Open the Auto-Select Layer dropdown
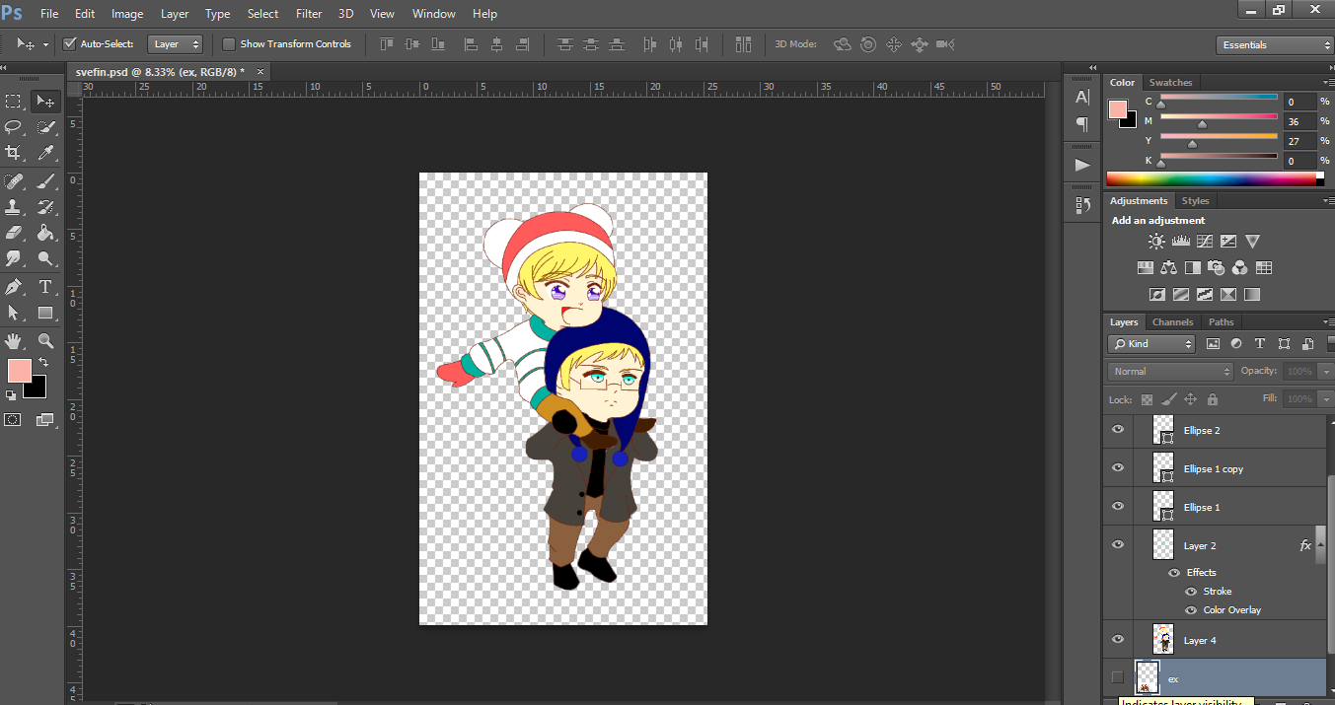Image resolution: width=1335 pixels, height=705 pixels. point(176,44)
